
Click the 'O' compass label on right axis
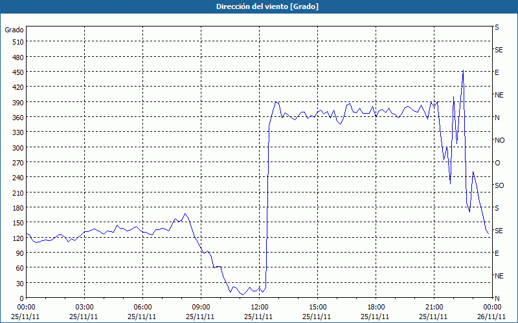497,163
